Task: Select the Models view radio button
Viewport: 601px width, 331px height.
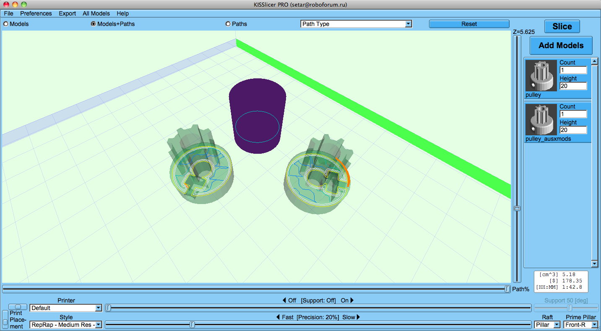Action: click(x=6, y=24)
